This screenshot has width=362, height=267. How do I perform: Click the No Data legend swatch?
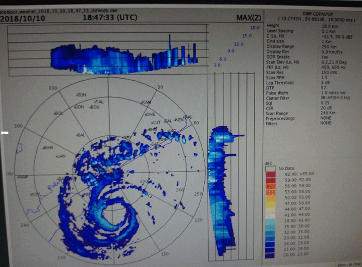pos(271,168)
